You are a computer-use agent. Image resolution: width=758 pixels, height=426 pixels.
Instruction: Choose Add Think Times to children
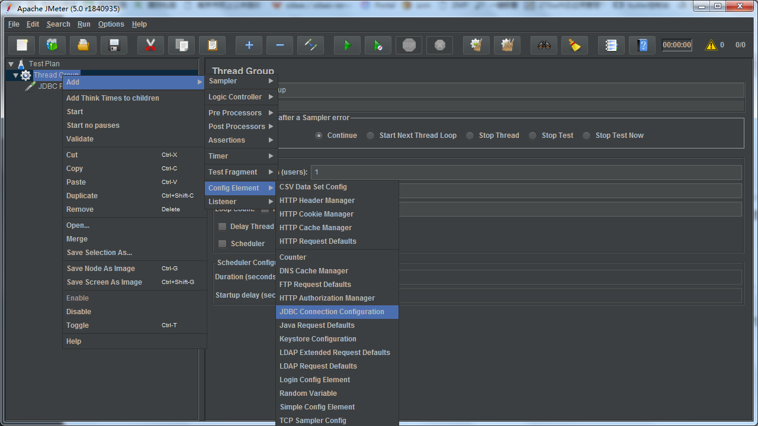point(134,98)
